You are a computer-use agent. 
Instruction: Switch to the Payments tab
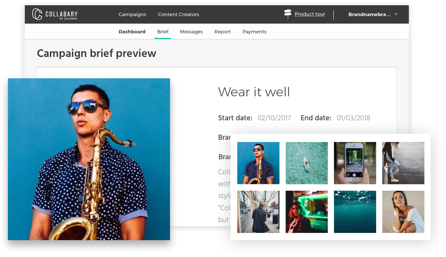[254, 32]
